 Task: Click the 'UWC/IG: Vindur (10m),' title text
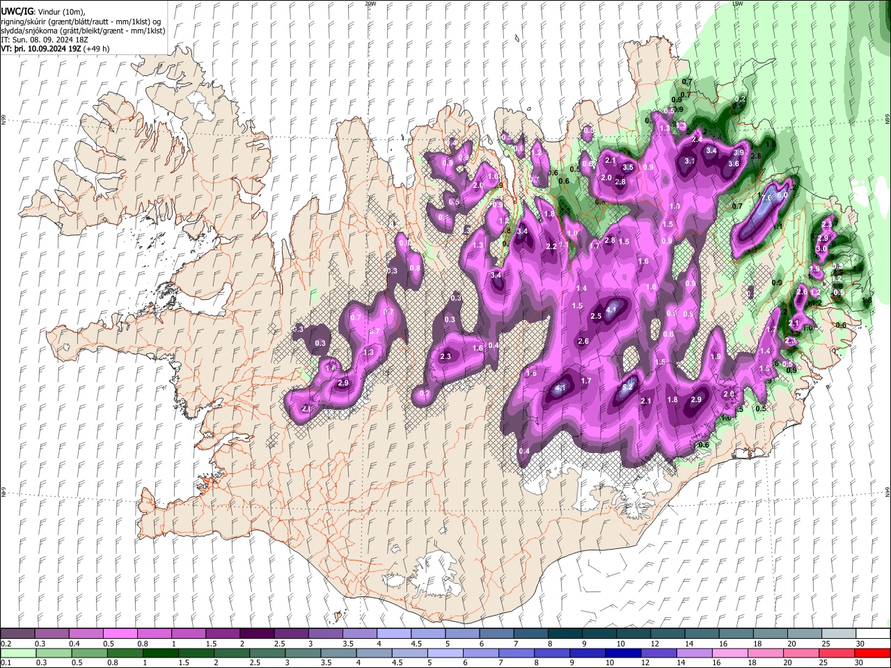(43, 12)
